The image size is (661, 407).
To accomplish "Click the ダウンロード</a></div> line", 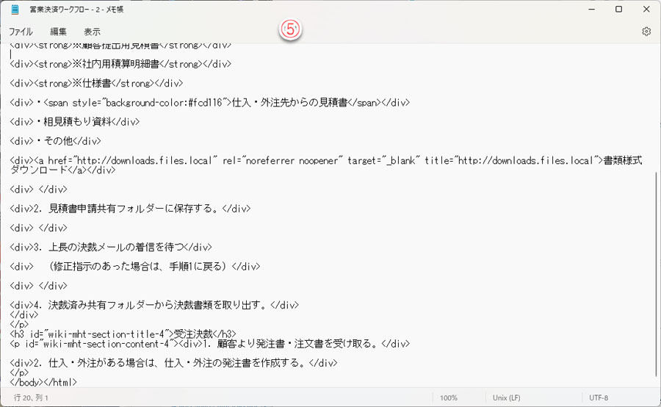I will pyautogui.click(x=62, y=170).
